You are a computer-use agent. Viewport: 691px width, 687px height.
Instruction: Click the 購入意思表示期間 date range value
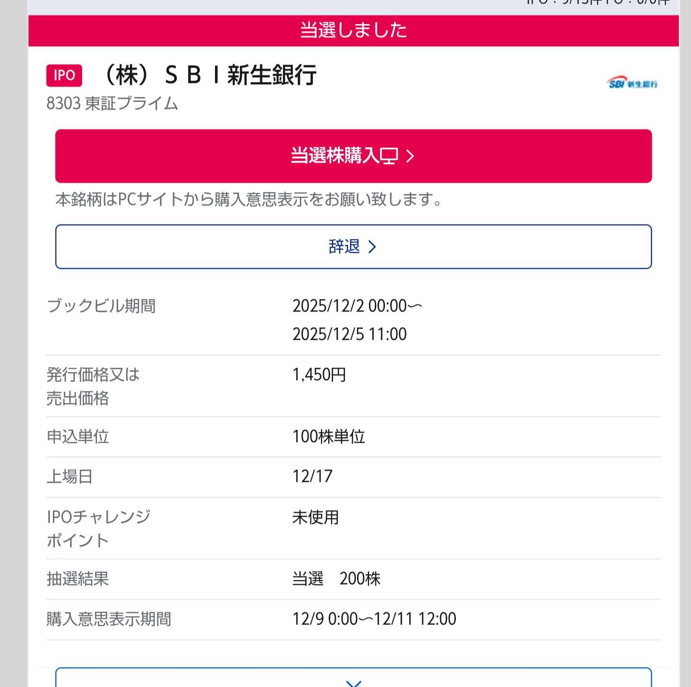[x=374, y=619]
